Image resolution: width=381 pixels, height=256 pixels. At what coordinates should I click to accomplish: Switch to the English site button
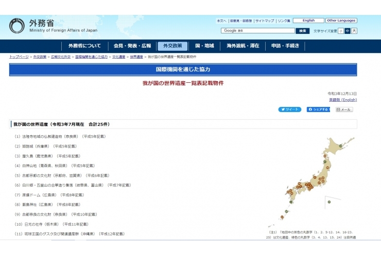[x=308, y=21]
